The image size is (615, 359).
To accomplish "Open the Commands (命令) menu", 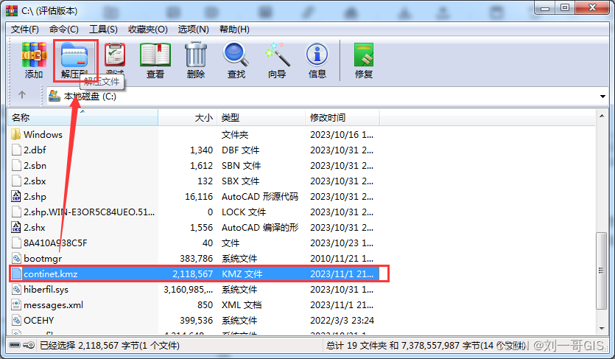I will coord(64,29).
